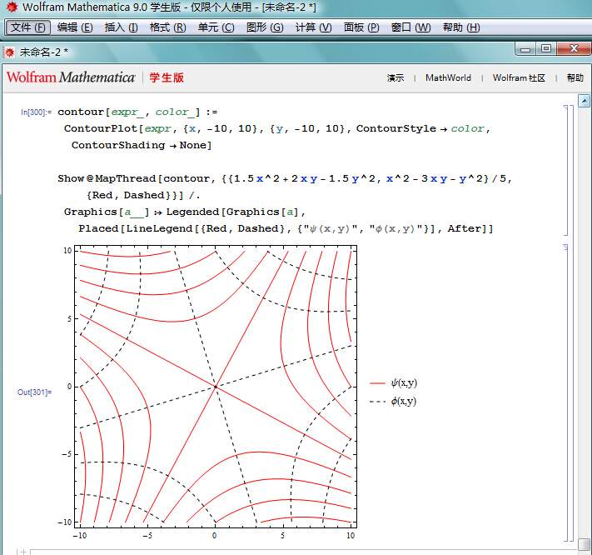Open the 编辑 (E) menu
592x555 pixels.
click(x=75, y=27)
